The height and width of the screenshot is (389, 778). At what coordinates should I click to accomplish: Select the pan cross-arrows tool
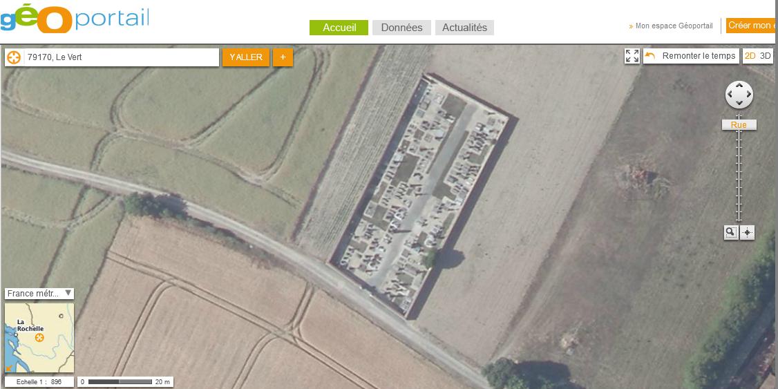click(747, 232)
